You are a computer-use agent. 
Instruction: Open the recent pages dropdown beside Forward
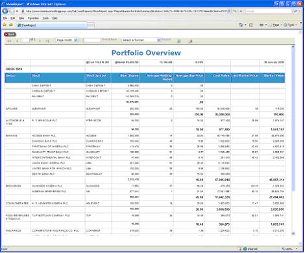click(17, 11)
